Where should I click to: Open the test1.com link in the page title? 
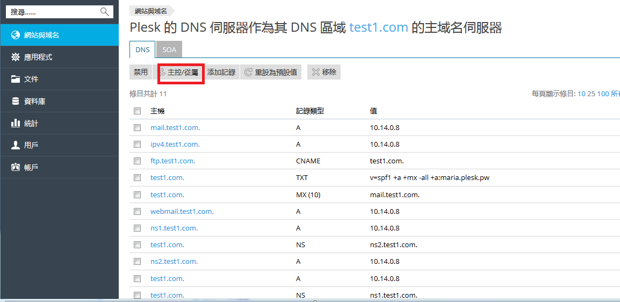point(379,27)
